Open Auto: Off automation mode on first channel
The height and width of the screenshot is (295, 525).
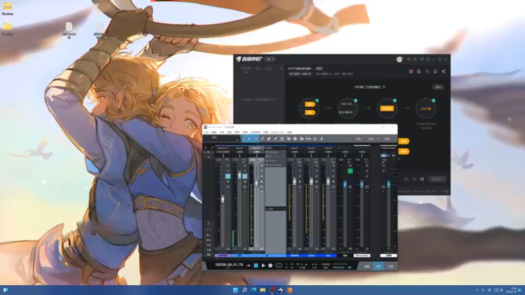tap(222, 252)
